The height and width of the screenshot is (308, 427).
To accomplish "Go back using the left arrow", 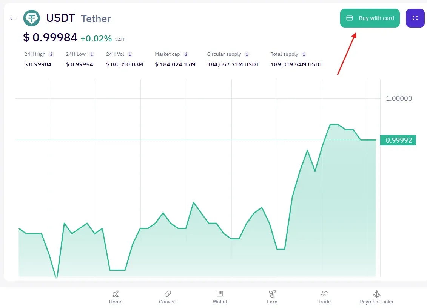I will tap(13, 18).
